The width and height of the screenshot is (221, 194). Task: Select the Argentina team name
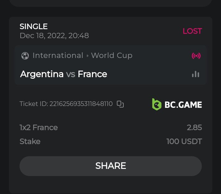(x=42, y=74)
